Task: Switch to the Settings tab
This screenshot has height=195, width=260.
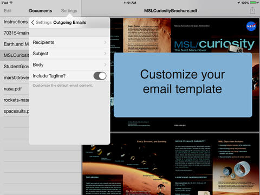Action: [69, 11]
